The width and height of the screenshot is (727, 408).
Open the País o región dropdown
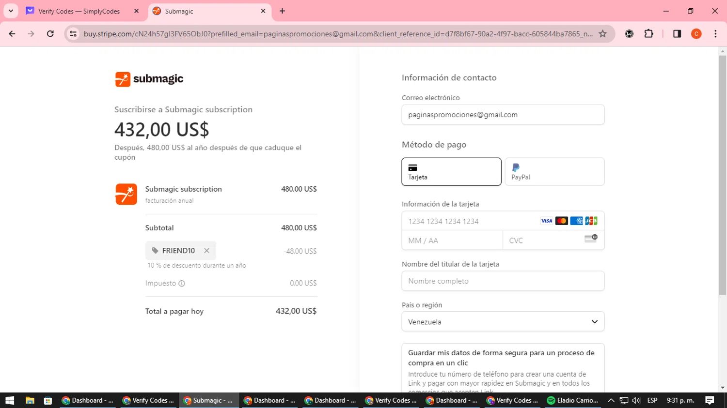pos(503,322)
